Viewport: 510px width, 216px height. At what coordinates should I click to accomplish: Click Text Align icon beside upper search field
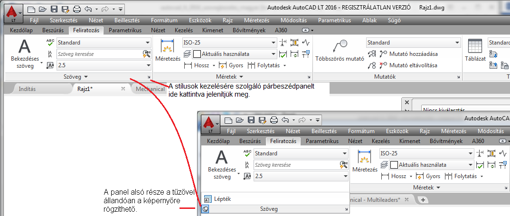[50, 54]
